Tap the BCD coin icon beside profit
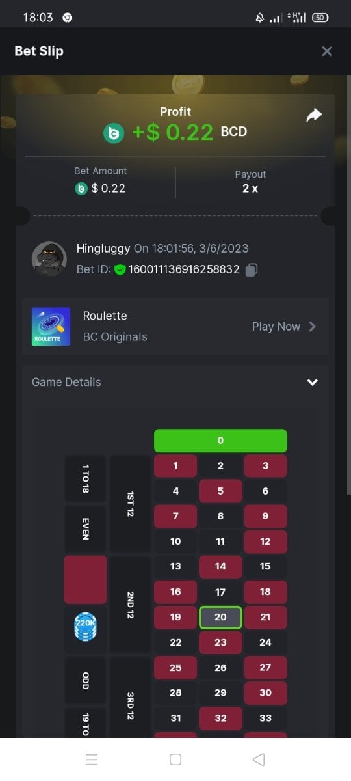This screenshot has height=781, width=351. 114,133
